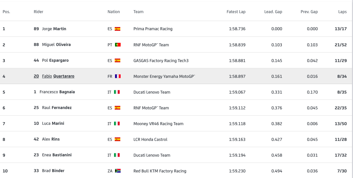The height and width of the screenshot is (178, 353).
Task: Sort by the Pos. column header
Action: (x=6, y=12)
